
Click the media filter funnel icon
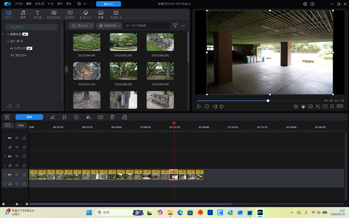click(175, 26)
